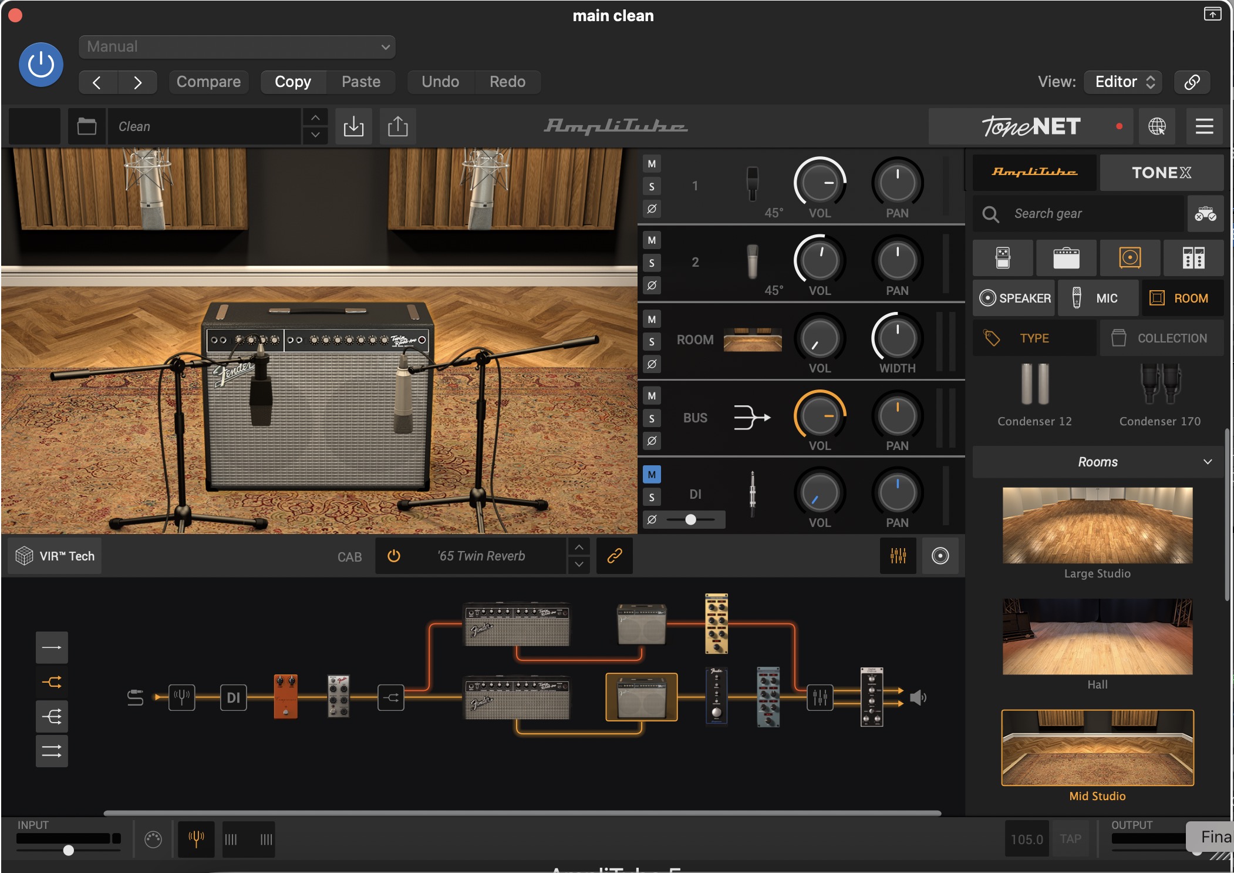Click the link icon beside View selector
Image resolution: width=1234 pixels, height=873 pixels.
1192,82
